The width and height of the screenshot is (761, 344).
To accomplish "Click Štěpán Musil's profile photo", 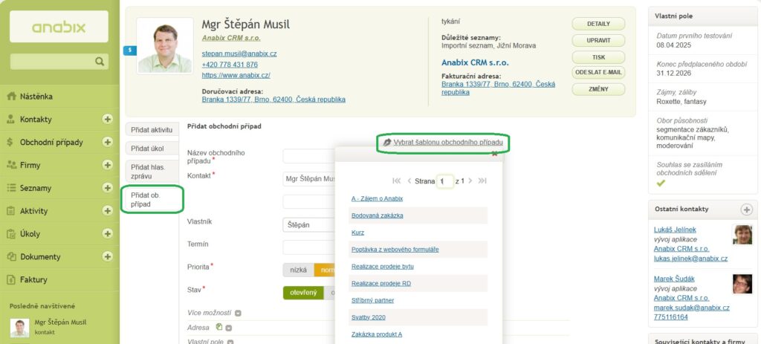I will 164,46.
